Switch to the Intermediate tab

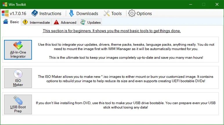coord(36,22)
